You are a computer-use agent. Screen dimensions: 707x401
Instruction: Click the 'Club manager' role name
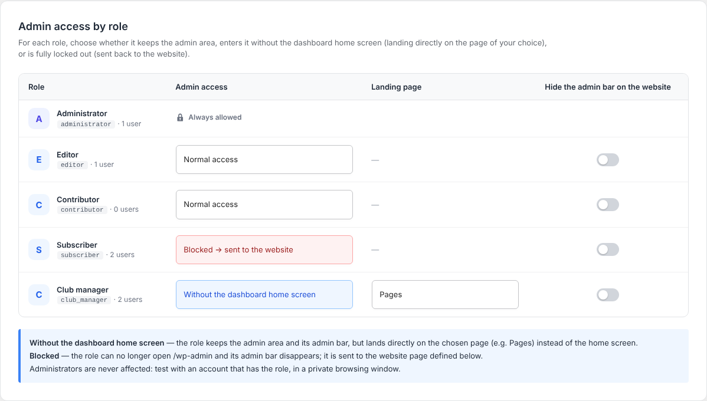(83, 290)
